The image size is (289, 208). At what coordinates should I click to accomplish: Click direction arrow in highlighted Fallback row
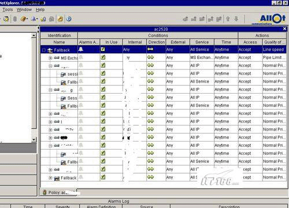pos(150,49)
